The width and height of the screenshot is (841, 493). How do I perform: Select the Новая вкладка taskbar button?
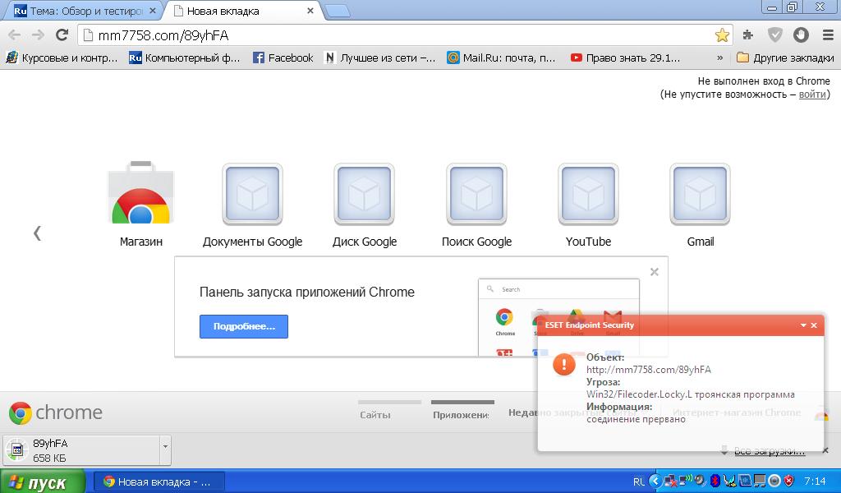point(159,481)
